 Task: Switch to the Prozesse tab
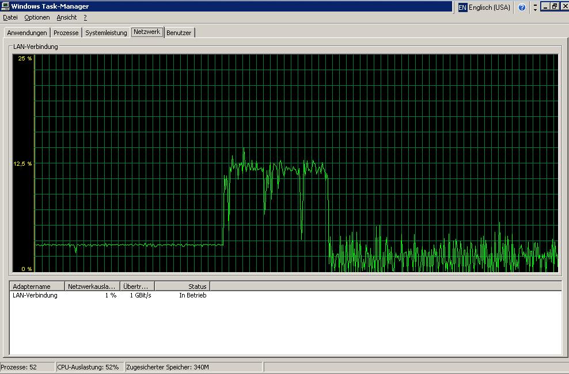(x=66, y=33)
